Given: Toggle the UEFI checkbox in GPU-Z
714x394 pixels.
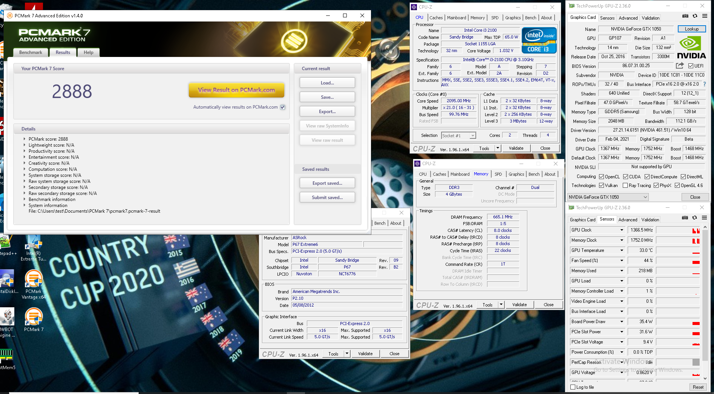Looking at the screenshot, I should point(691,66).
